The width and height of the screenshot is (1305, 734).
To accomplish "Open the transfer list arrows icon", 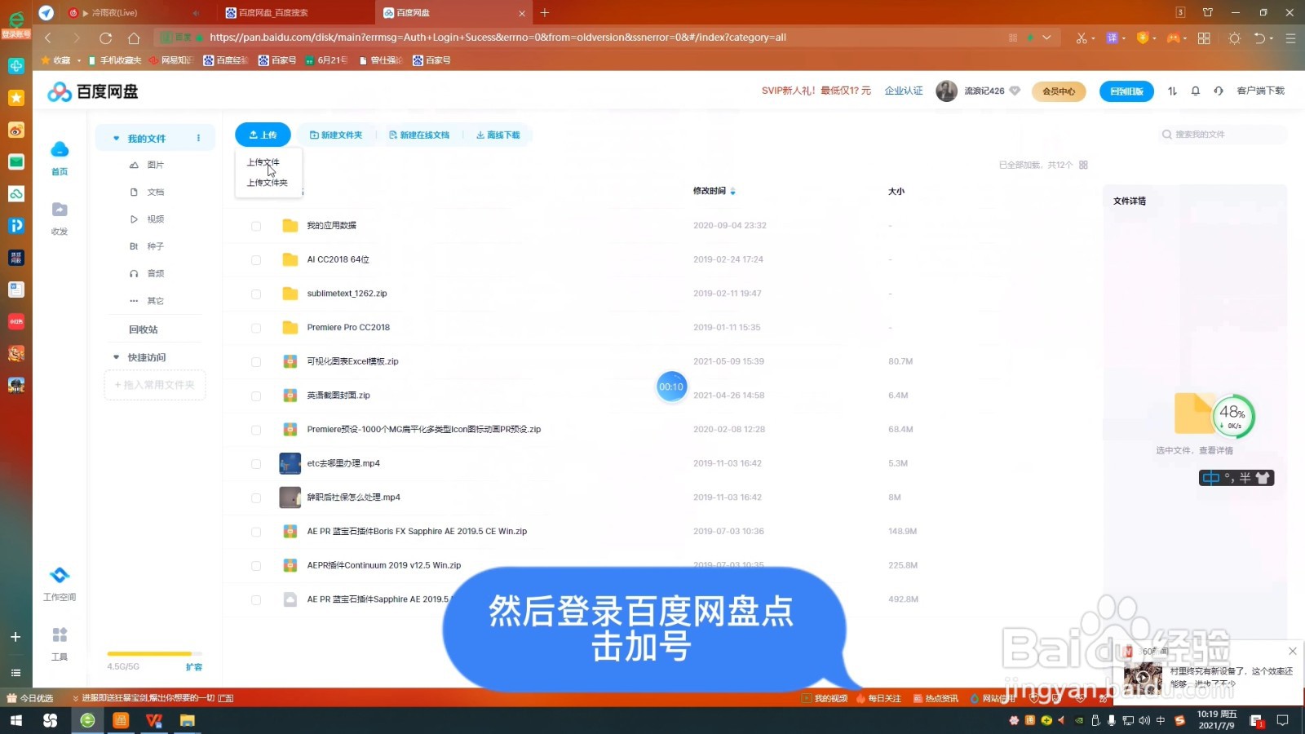I will coord(1172,91).
